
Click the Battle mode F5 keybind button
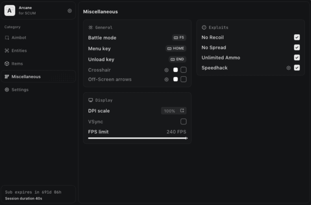coord(179,38)
